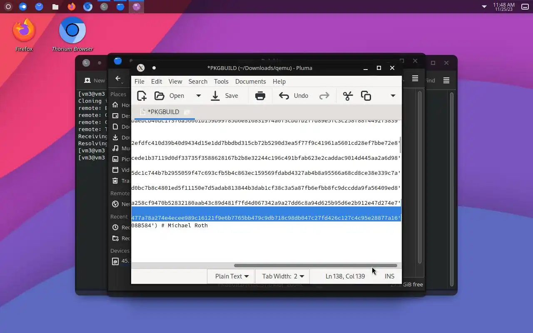Click the highlighted hash line starting 477a78a2
The image size is (533, 333).
[x=266, y=218]
